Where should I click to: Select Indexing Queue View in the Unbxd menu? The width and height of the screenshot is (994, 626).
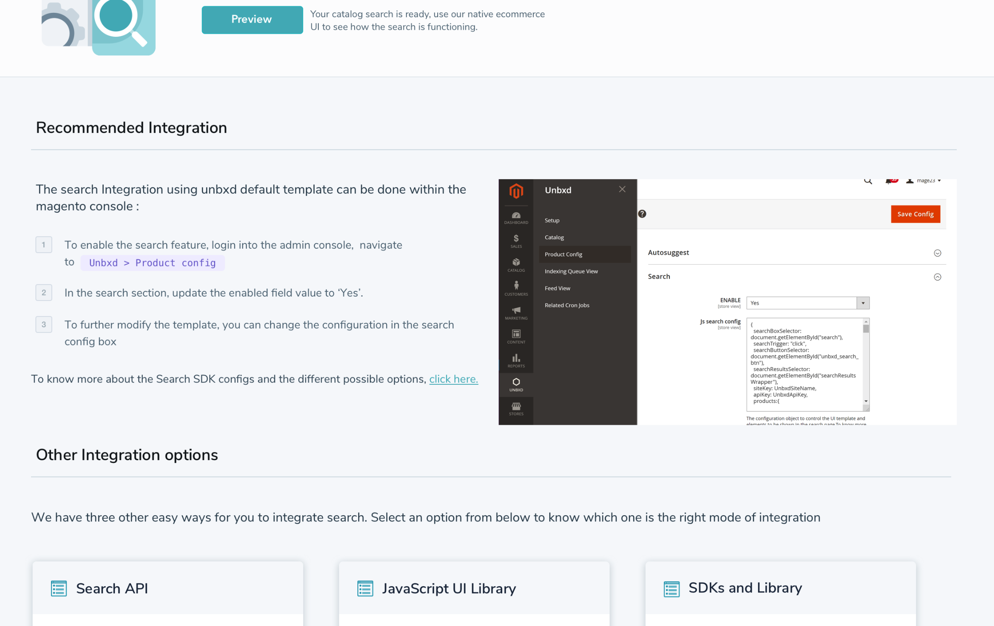(x=571, y=271)
